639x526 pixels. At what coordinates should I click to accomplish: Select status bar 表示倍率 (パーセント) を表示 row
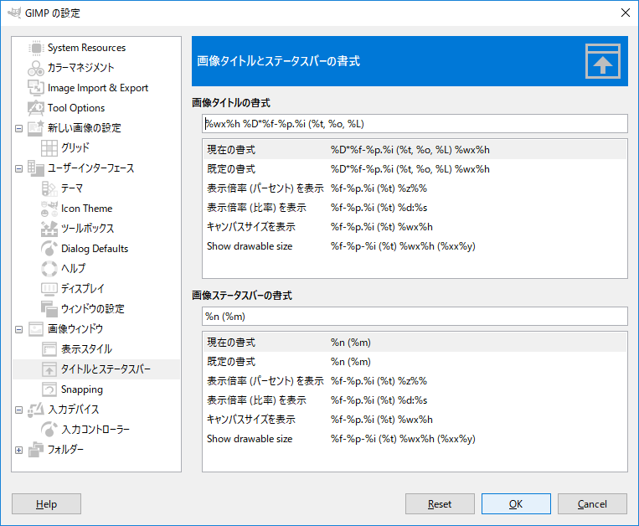415,381
